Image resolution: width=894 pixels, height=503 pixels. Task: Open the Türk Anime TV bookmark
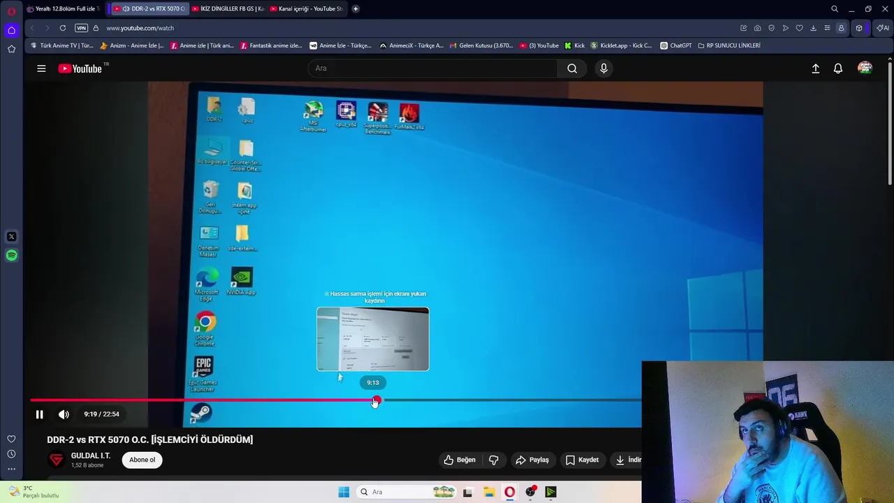tap(61, 45)
